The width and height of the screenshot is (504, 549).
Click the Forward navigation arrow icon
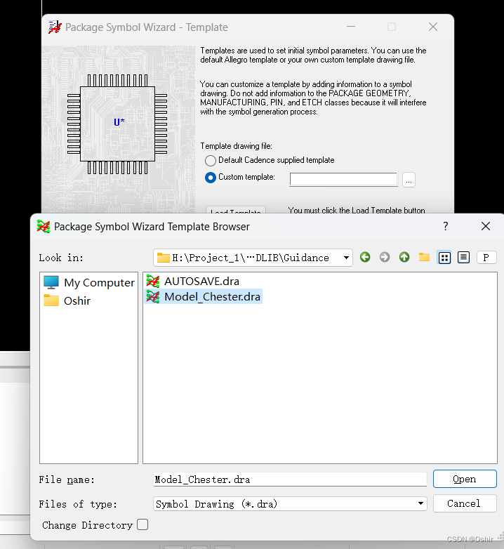pyautogui.click(x=385, y=258)
